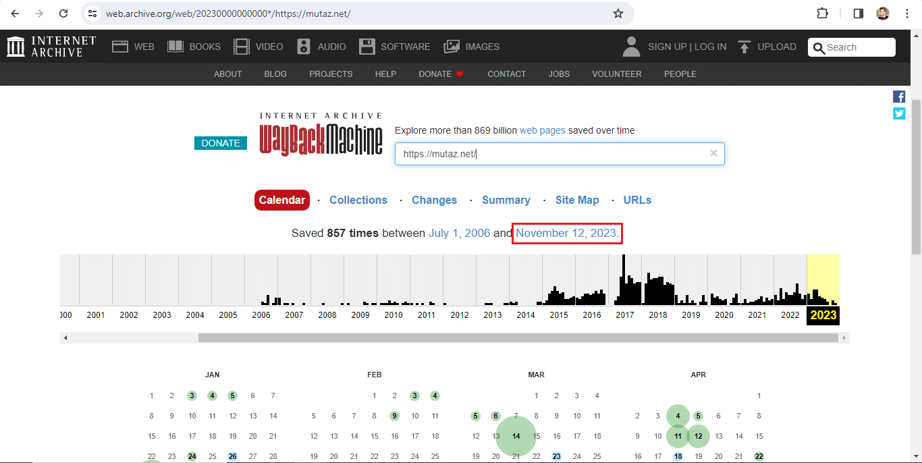The width and height of the screenshot is (922, 463).
Task: Click the teal DONATE button
Action: coord(221,143)
